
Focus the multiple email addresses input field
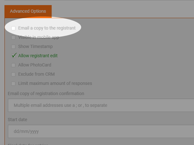click(x=101, y=105)
